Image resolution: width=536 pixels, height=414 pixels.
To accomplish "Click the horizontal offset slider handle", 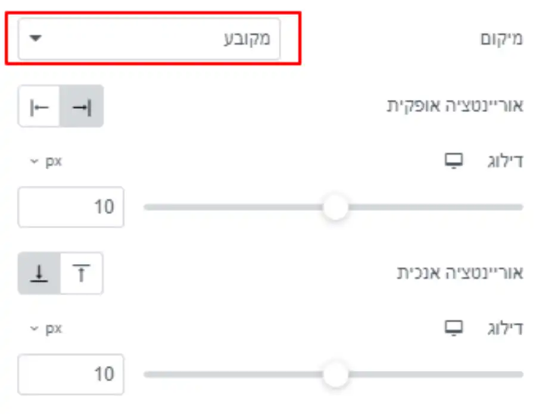I will pyautogui.click(x=335, y=207).
